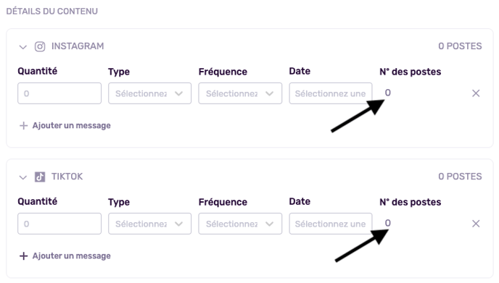The height and width of the screenshot is (283, 499).
Task: Open TikTok Fréquence dropdown
Action: 240,224
